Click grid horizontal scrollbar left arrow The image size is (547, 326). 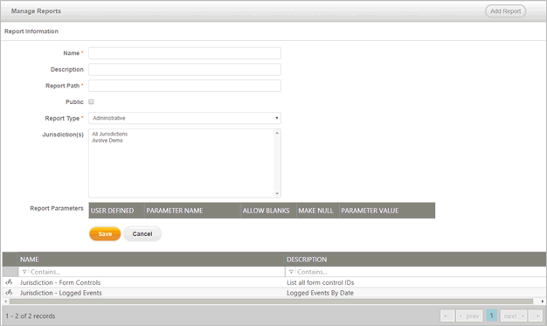(x=5, y=302)
